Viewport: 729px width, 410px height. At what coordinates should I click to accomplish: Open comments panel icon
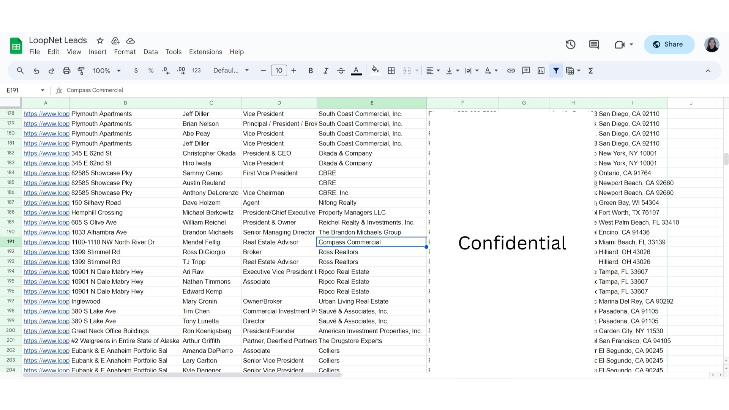coord(594,44)
